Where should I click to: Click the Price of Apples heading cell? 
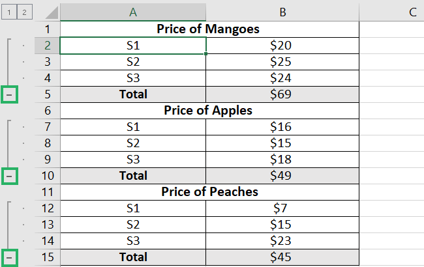(x=209, y=111)
